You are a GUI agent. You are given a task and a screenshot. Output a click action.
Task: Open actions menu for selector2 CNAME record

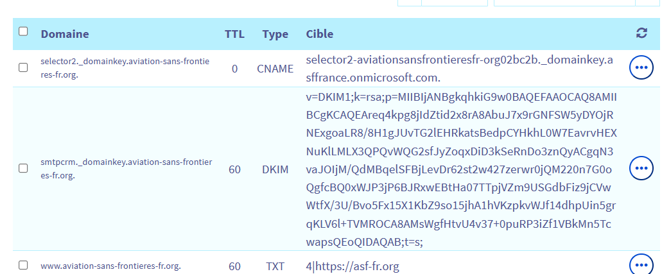641,67
